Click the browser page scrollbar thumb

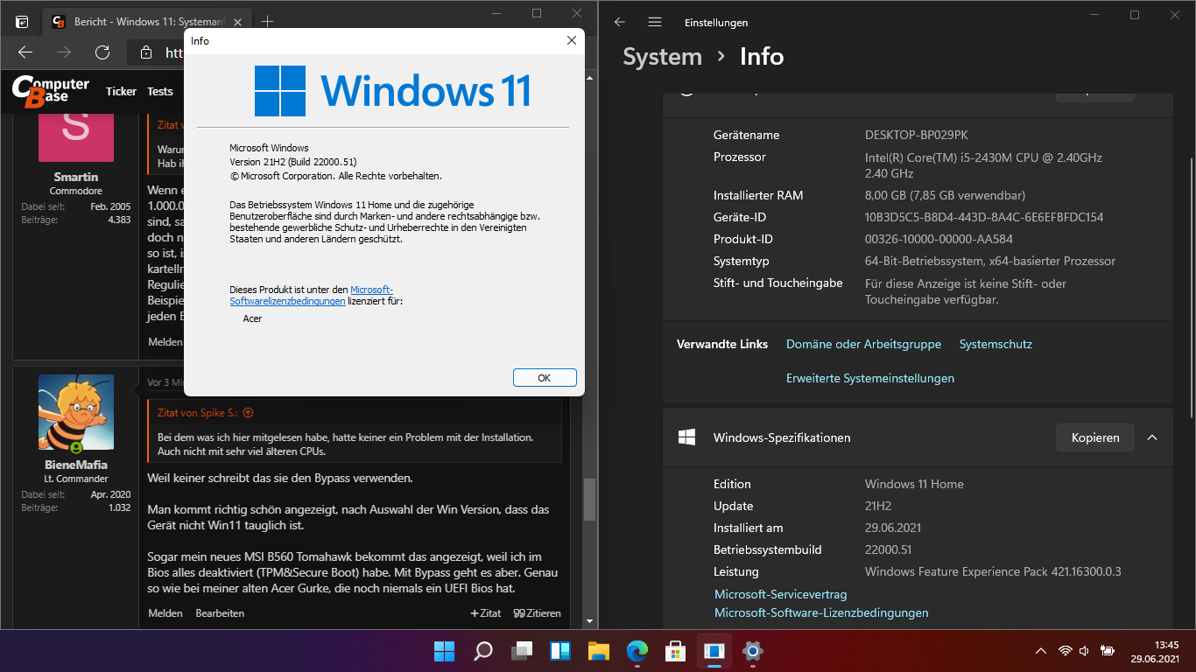pyautogui.click(x=590, y=500)
